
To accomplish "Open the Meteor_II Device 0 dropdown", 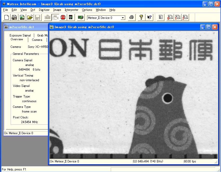I will click(123, 18).
